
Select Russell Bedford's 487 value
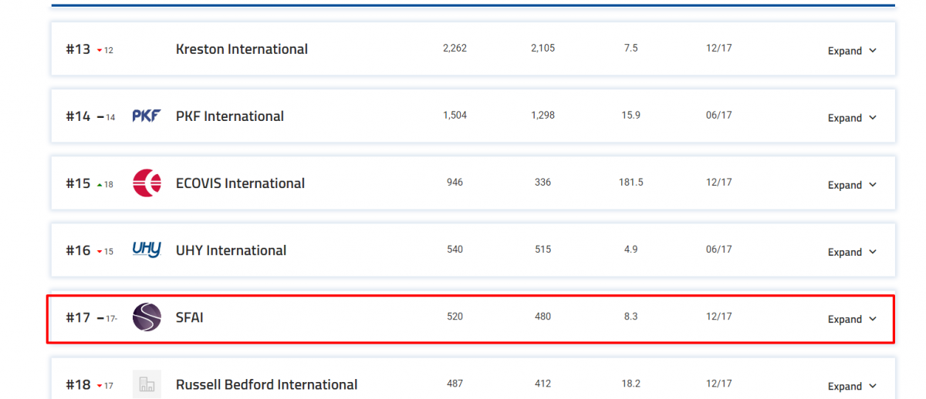click(455, 383)
